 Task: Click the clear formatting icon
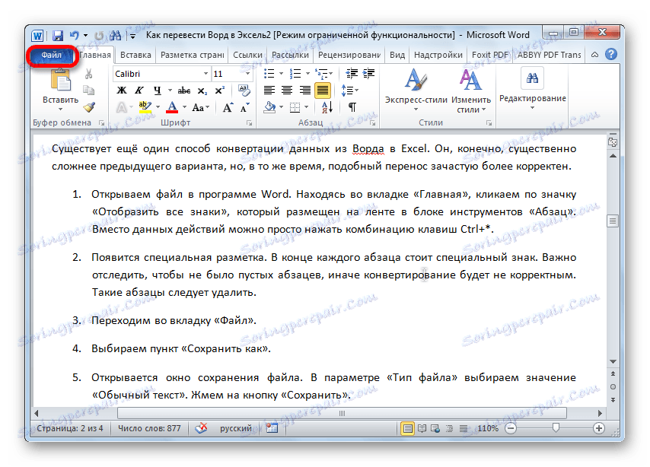243,89
